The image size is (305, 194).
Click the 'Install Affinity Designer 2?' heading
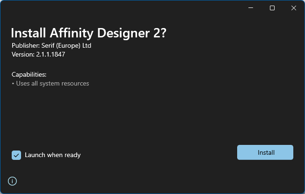click(88, 33)
